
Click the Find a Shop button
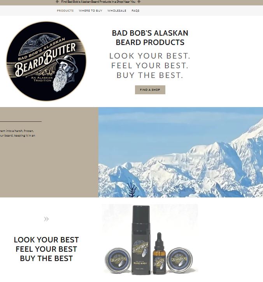coord(150,90)
